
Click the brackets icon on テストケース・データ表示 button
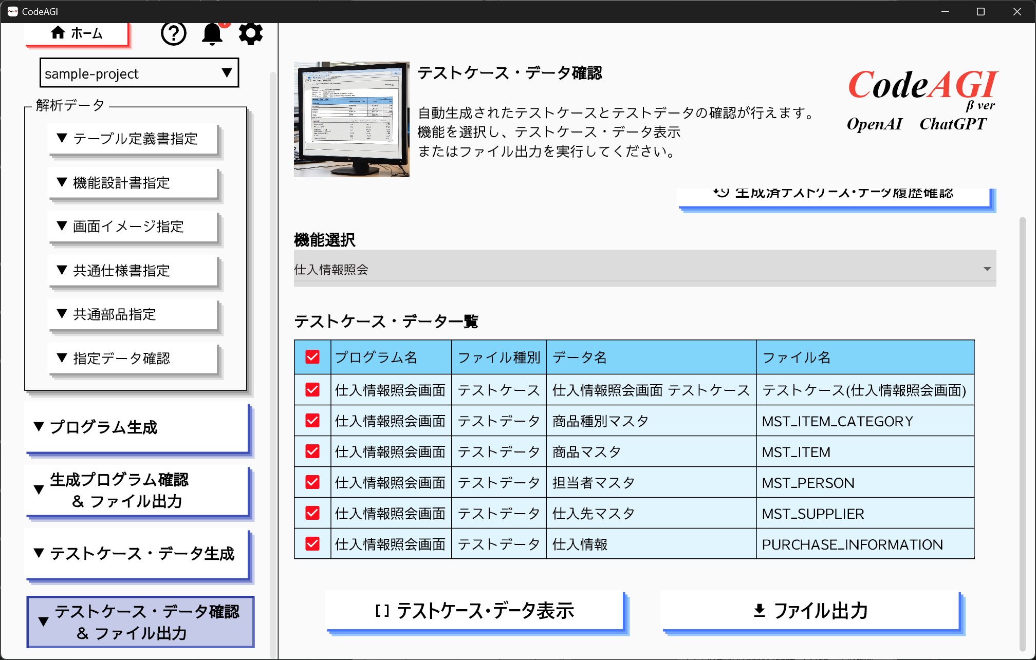pyautogui.click(x=382, y=610)
